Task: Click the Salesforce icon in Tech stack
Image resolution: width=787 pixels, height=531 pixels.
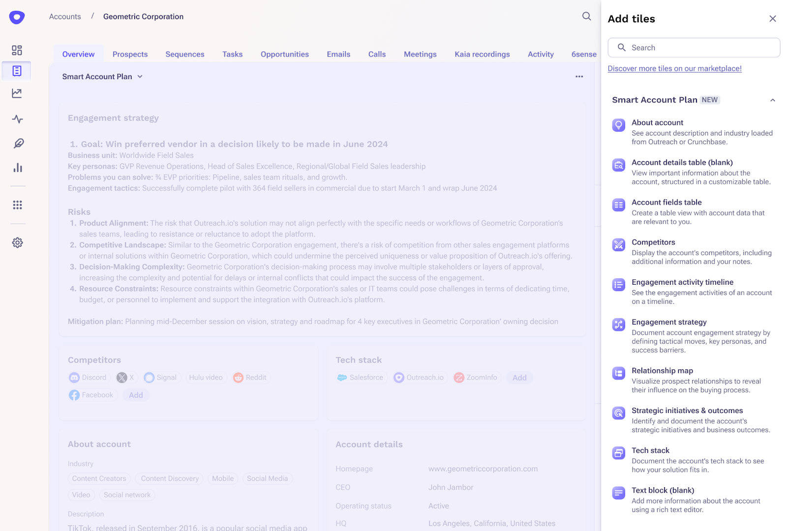Action: 343,377
